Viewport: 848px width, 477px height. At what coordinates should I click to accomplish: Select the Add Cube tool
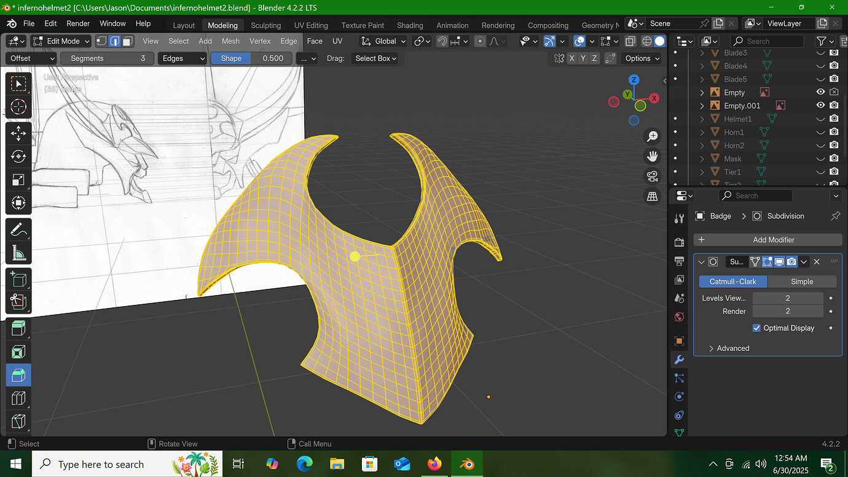click(18, 279)
